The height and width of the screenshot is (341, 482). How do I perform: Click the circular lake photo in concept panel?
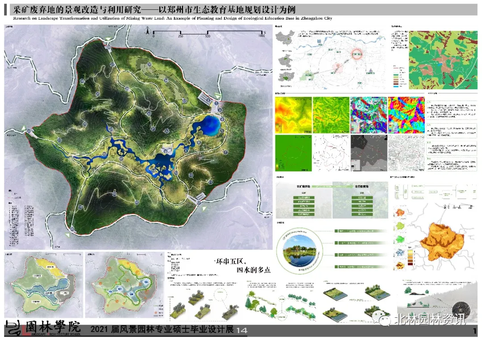(299, 250)
